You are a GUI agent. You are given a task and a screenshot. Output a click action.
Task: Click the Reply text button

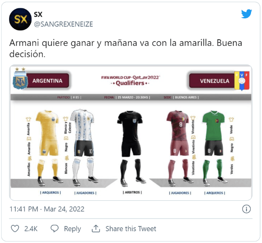(72, 229)
